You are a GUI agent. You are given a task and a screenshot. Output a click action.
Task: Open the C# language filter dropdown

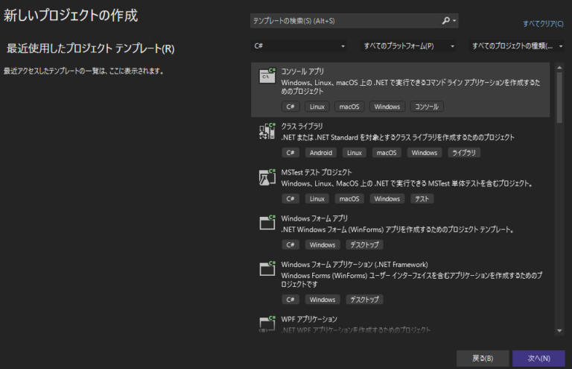[x=299, y=46]
